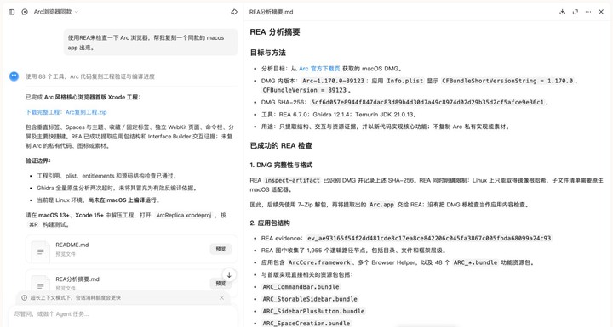Close the REA分析摘要.md preview panel

click(601, 12)
